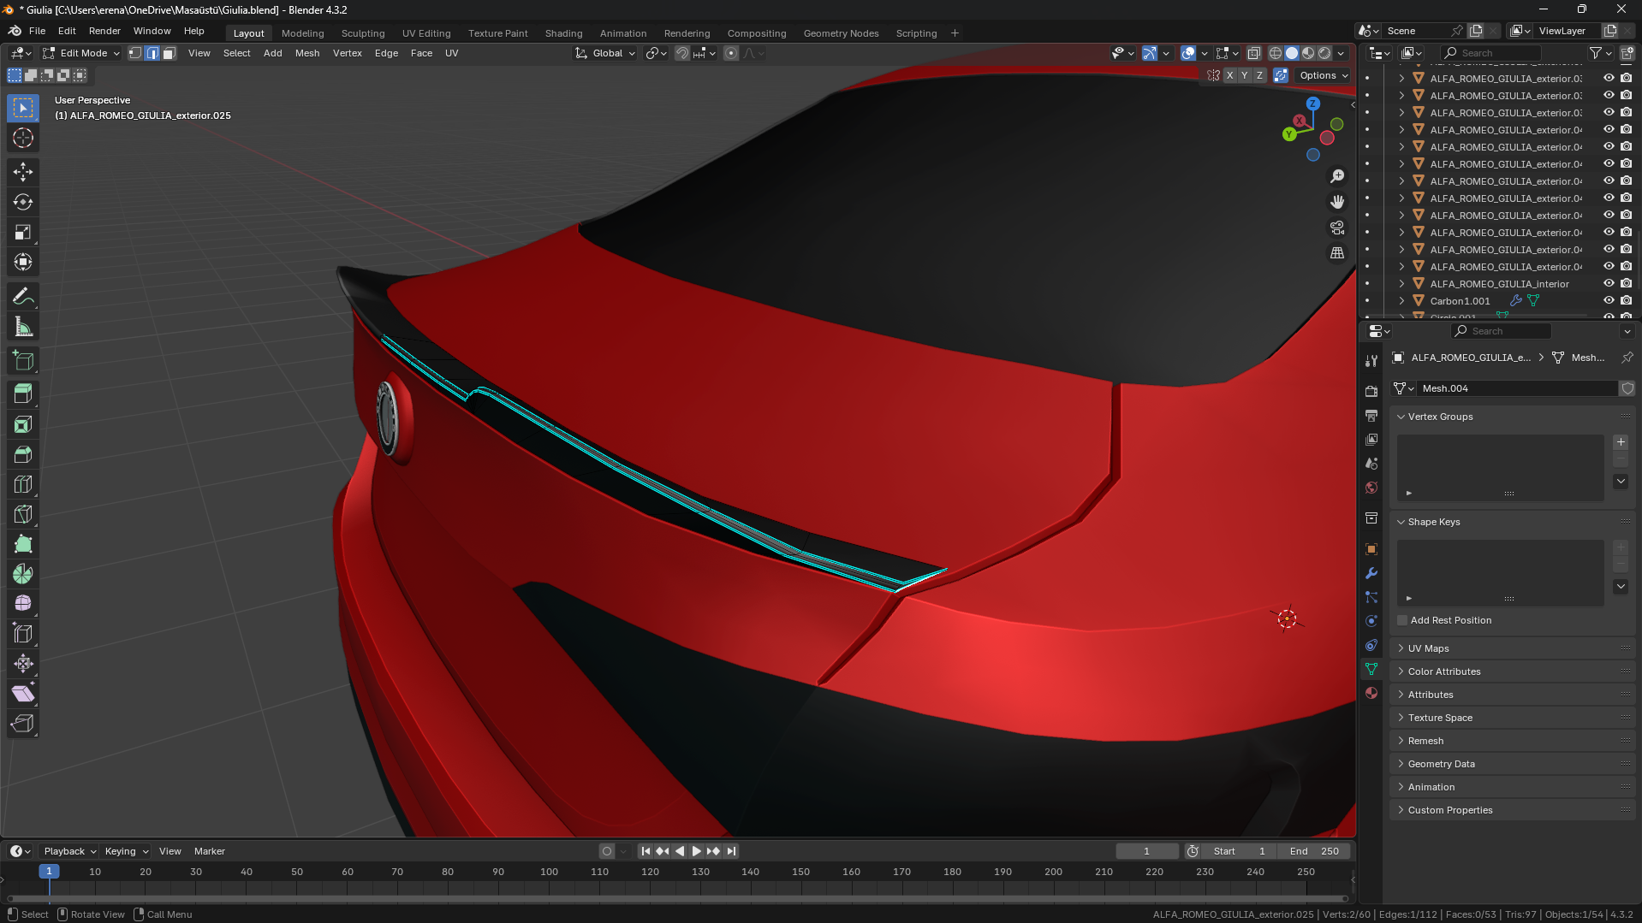Open the Modifiers properties tab
Screen dimensions: 1642x923
pyautogui.click(x=1371, y=573)
